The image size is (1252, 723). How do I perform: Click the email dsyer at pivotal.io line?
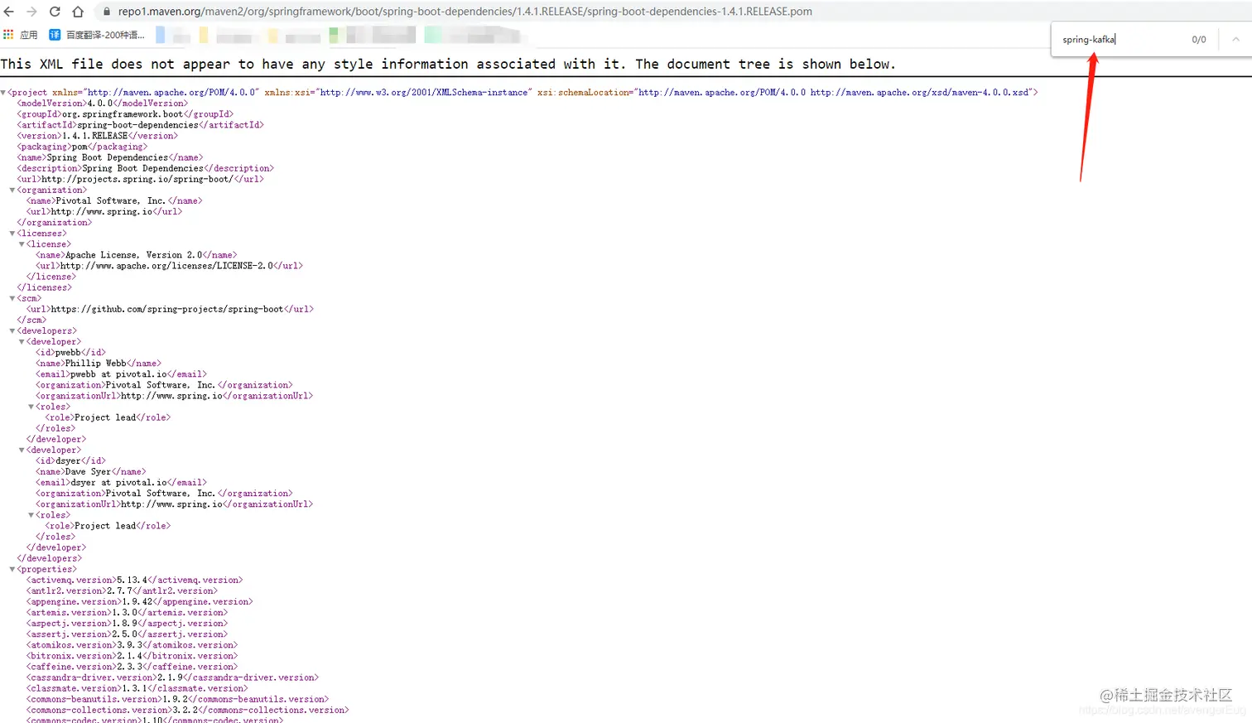[121, 482]
